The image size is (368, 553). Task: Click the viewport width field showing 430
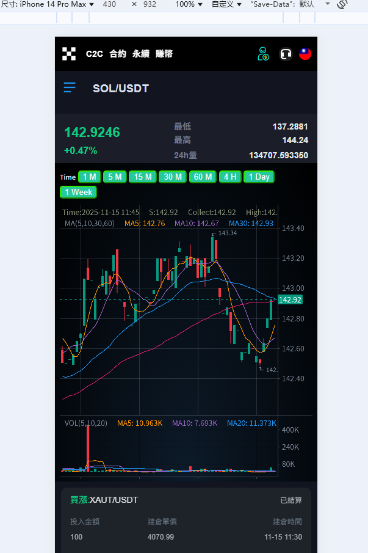point(109,4)
